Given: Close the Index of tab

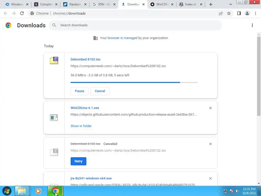Looking at the screenshot, I should [x=201, y=4].
